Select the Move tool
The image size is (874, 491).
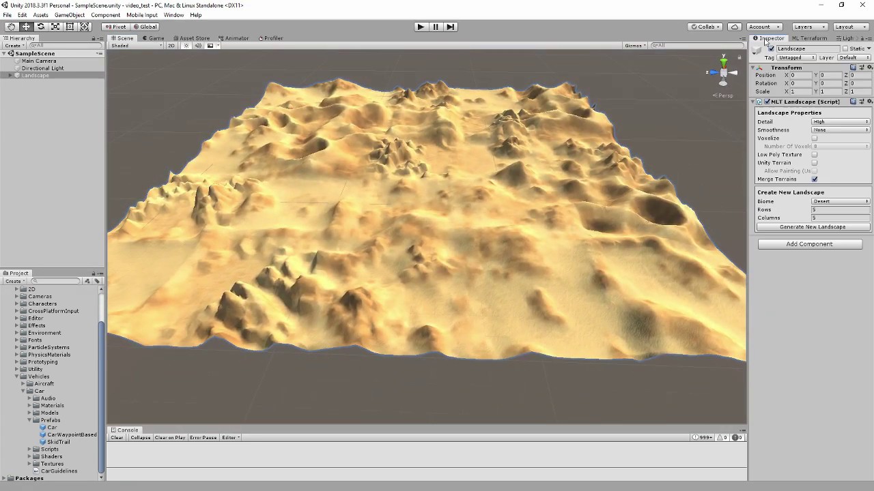pos(26,27)
